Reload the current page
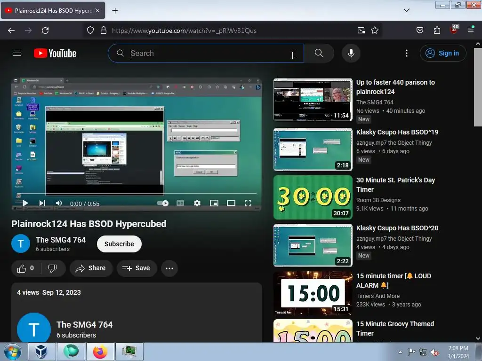Viewport: 482px width, 361px height. [45, 31]
